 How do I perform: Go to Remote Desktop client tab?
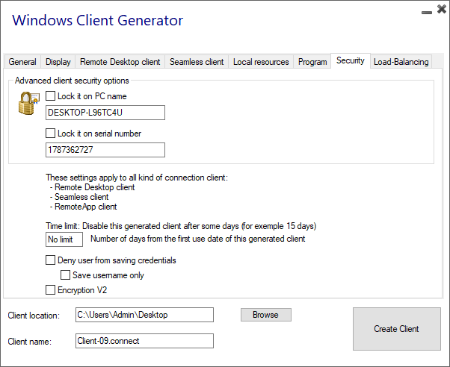pos(120,62)
